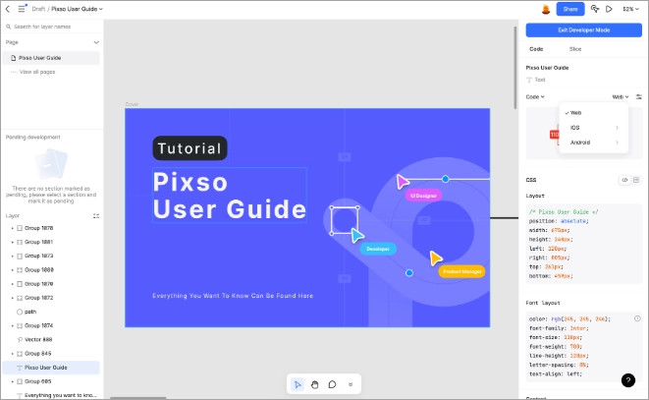Click Pixso User Guide title on canvas
The height and width of the screenshot is (400, 649).
click(230, 196)
